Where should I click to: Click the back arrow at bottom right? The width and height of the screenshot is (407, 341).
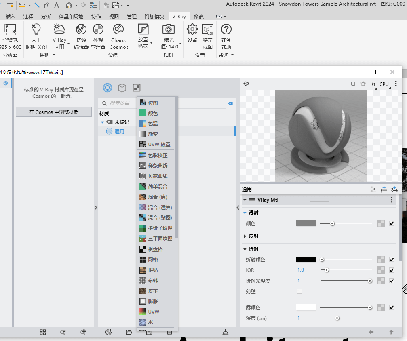(371, 332)
